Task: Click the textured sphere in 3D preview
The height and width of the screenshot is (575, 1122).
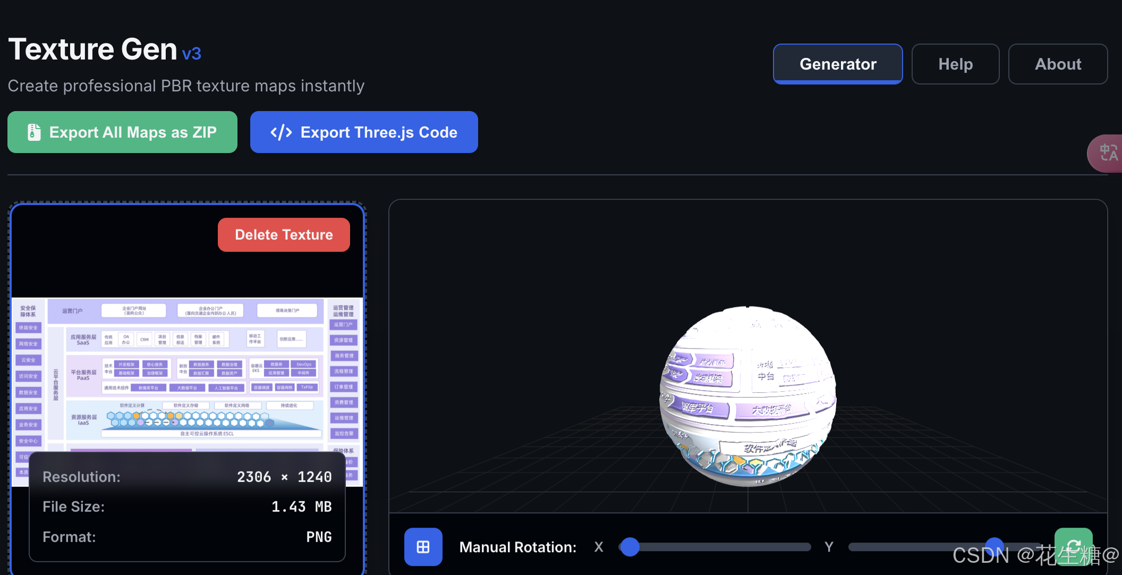Action: point(747,396)
